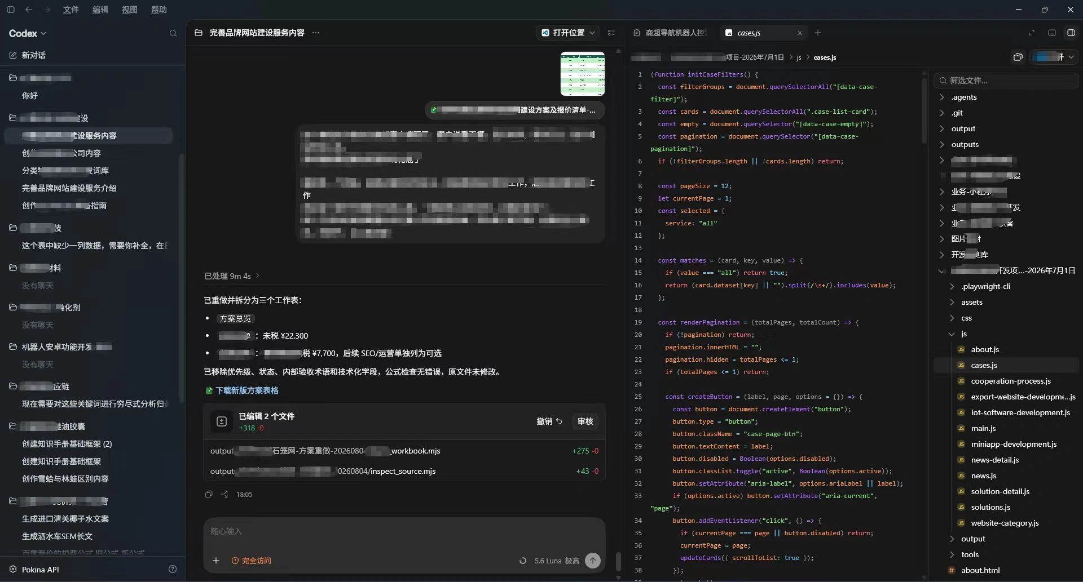Add attachment with the plus icon
The width and height of the screenshot is (1083, 582).
216,561
